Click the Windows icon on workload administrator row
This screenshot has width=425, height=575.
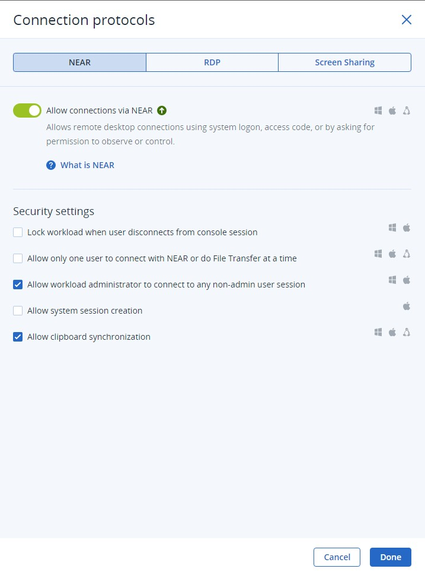point(392,280)
